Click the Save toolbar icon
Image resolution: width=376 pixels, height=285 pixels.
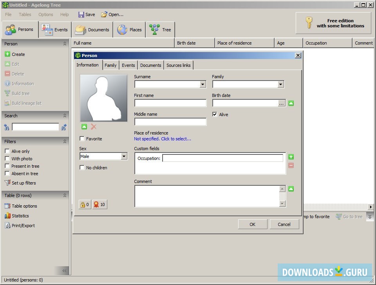coord(81,14)
